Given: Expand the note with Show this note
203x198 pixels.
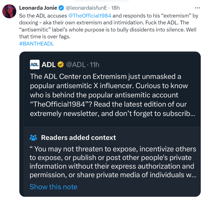Looking at the screenshot, I should coord(53,187).
